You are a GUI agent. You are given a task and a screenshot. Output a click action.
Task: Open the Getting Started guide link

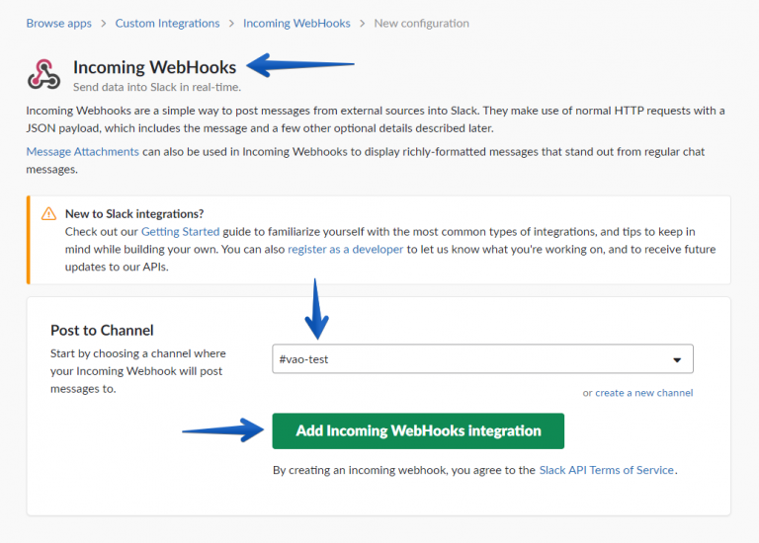pos(180,232)
